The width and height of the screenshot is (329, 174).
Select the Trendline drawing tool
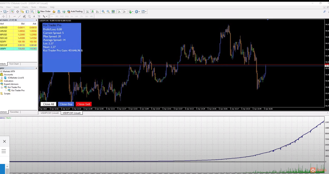tap(19, 16)
